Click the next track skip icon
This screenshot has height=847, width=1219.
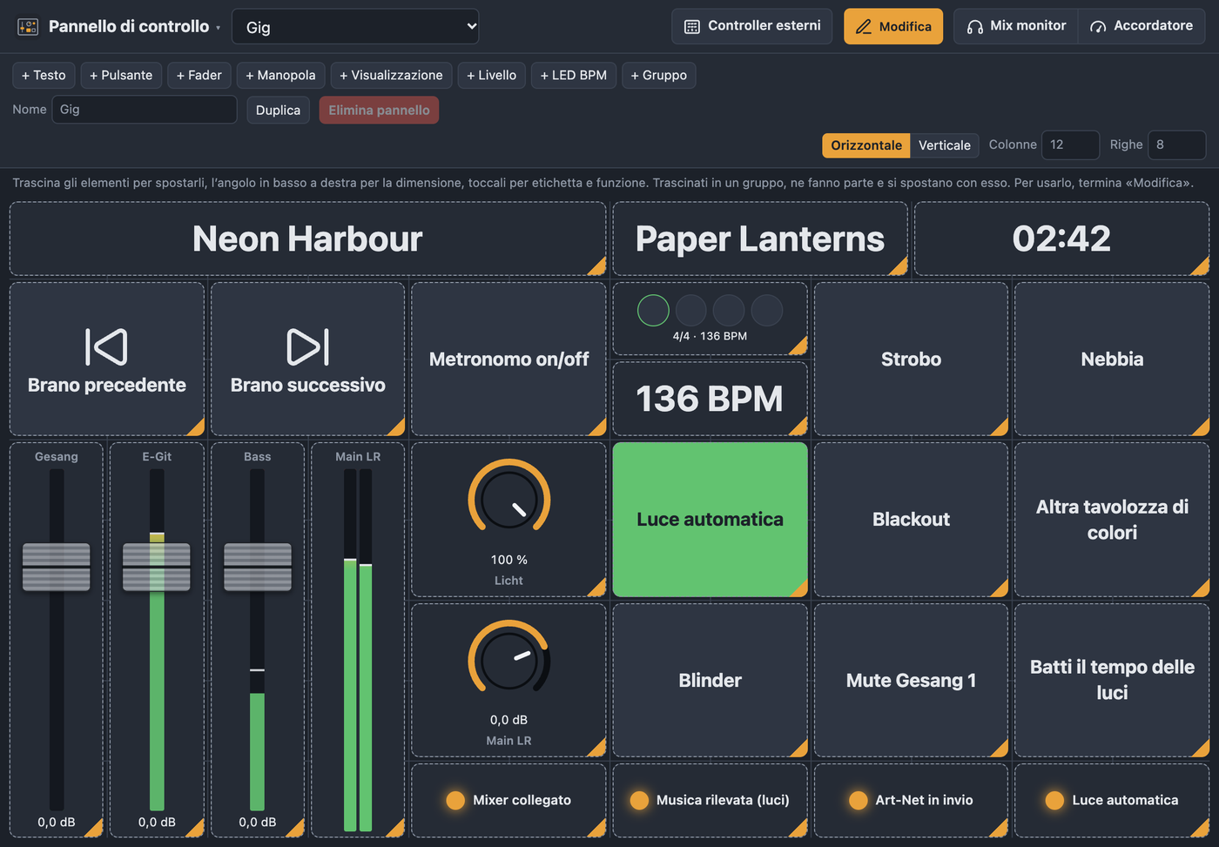tap(308, 346)
